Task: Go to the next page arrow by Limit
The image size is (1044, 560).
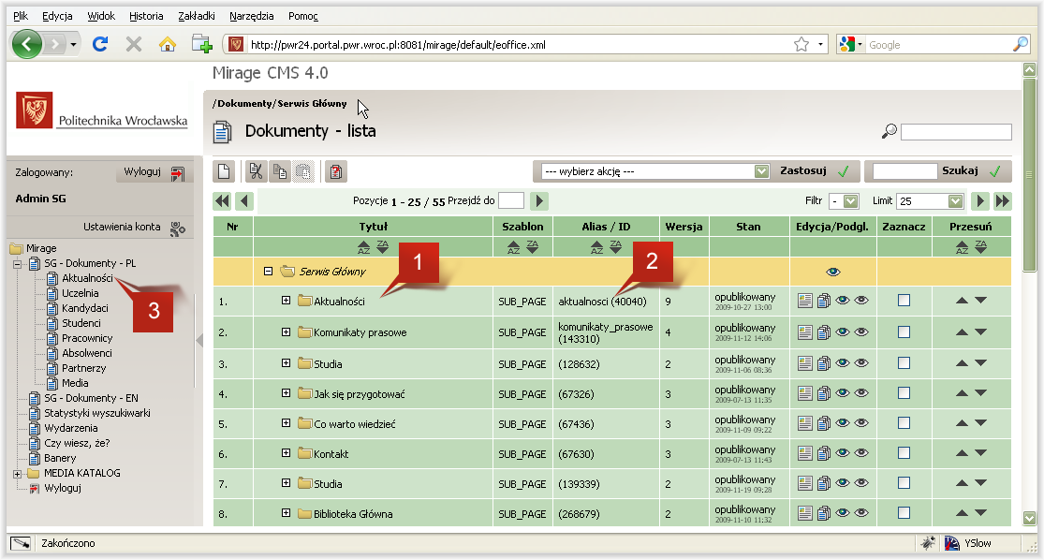Action: point(979,200)
